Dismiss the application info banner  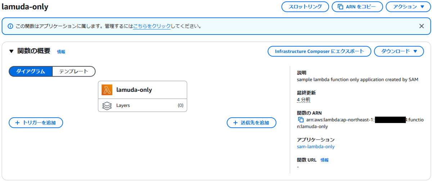pyautogui.click(x=422, y=26)
